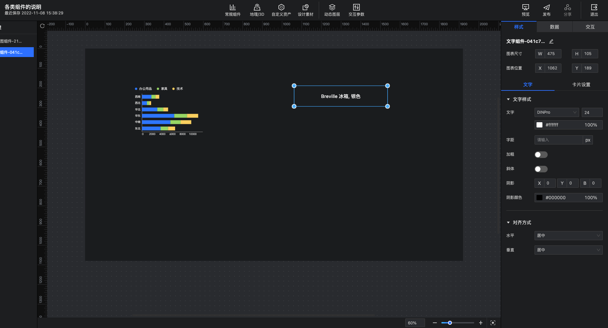The width and height of the screenshot is (608, 328).
Task: Toggle the 斜体 italic switch
Action: click(x=541, y=169)
